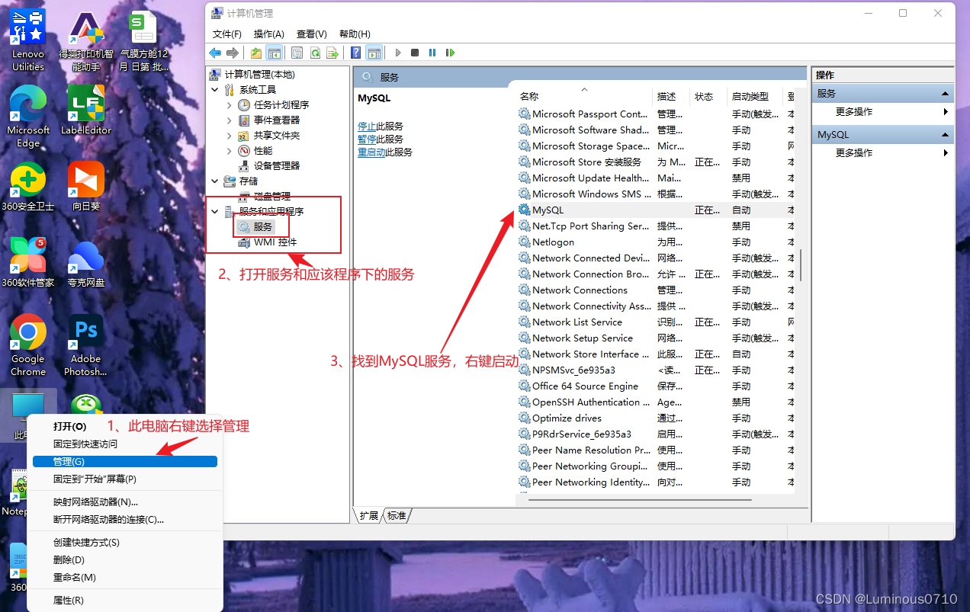Open the Google Chrome desktop shortcut
970x612 pixels.
tap(28, 345)
